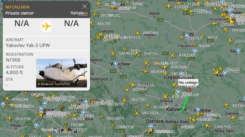This screenshot has width=245, height=137.
Task: Close the NO CALLSIGN aircraft info panel
Action: pos(84,7)
